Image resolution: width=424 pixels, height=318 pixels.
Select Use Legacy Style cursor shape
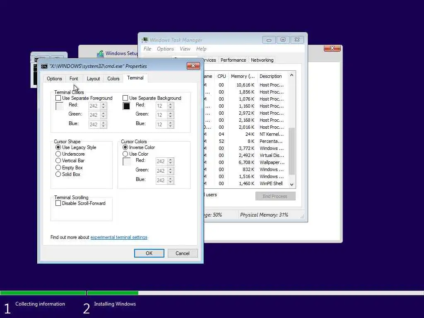pos(58,147)
